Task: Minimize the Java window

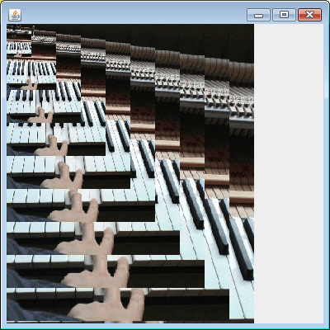Action: pyautogui.click(x=258, y=15)
